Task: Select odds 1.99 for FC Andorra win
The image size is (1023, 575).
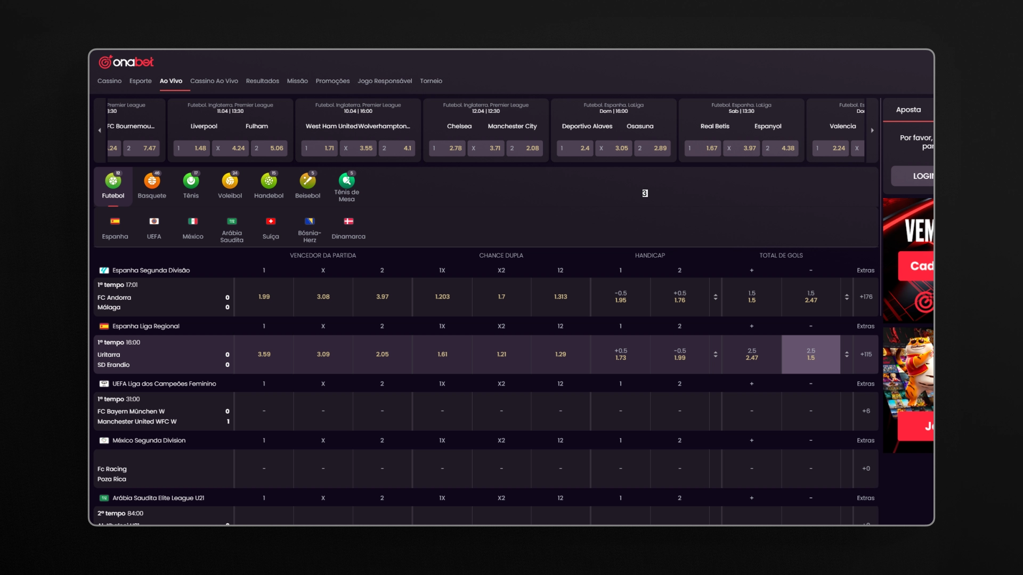Action: [264, 297]
